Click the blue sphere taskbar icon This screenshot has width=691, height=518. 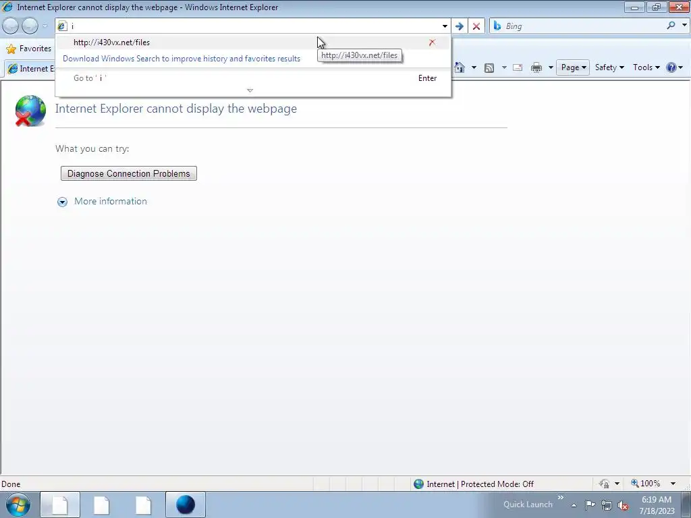point(186,505)
